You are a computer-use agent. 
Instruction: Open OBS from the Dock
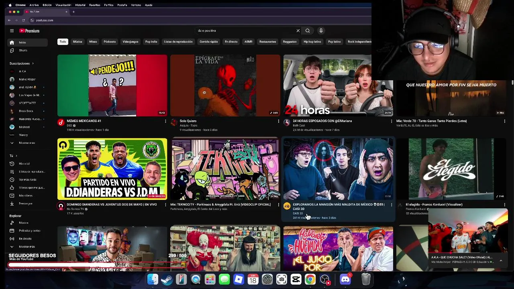pyautogui.click(x=324, y=279)
